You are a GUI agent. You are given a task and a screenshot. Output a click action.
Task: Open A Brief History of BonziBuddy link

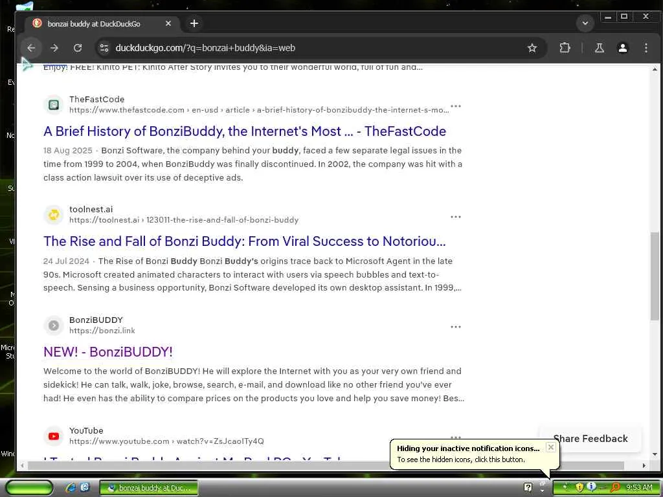pos(244,131)
